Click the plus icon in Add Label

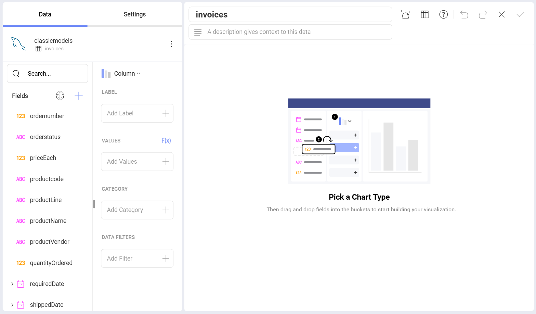pyautogui.click(x=166, y=113)
